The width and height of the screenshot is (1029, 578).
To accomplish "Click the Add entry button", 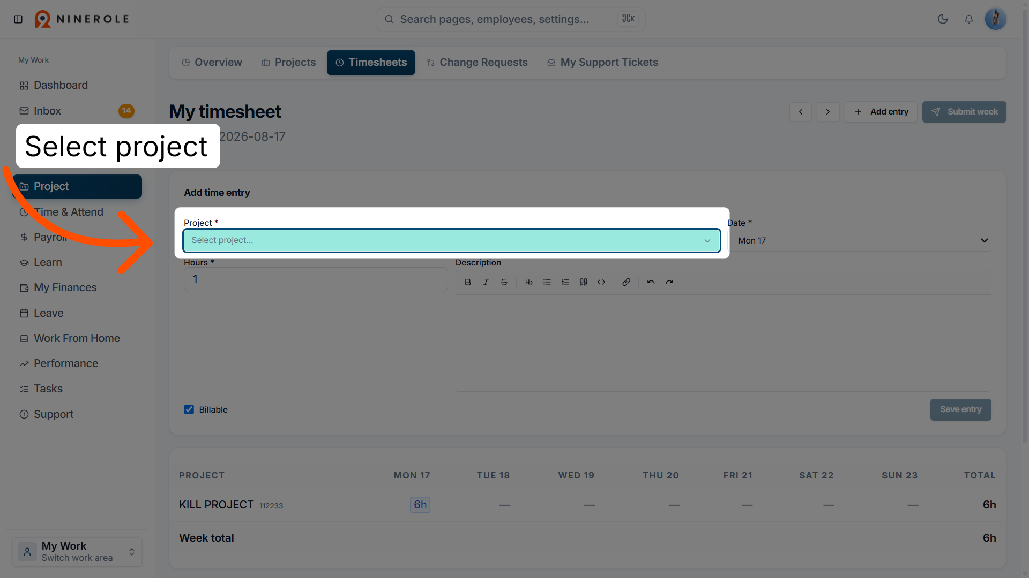I will coord(881,112).
